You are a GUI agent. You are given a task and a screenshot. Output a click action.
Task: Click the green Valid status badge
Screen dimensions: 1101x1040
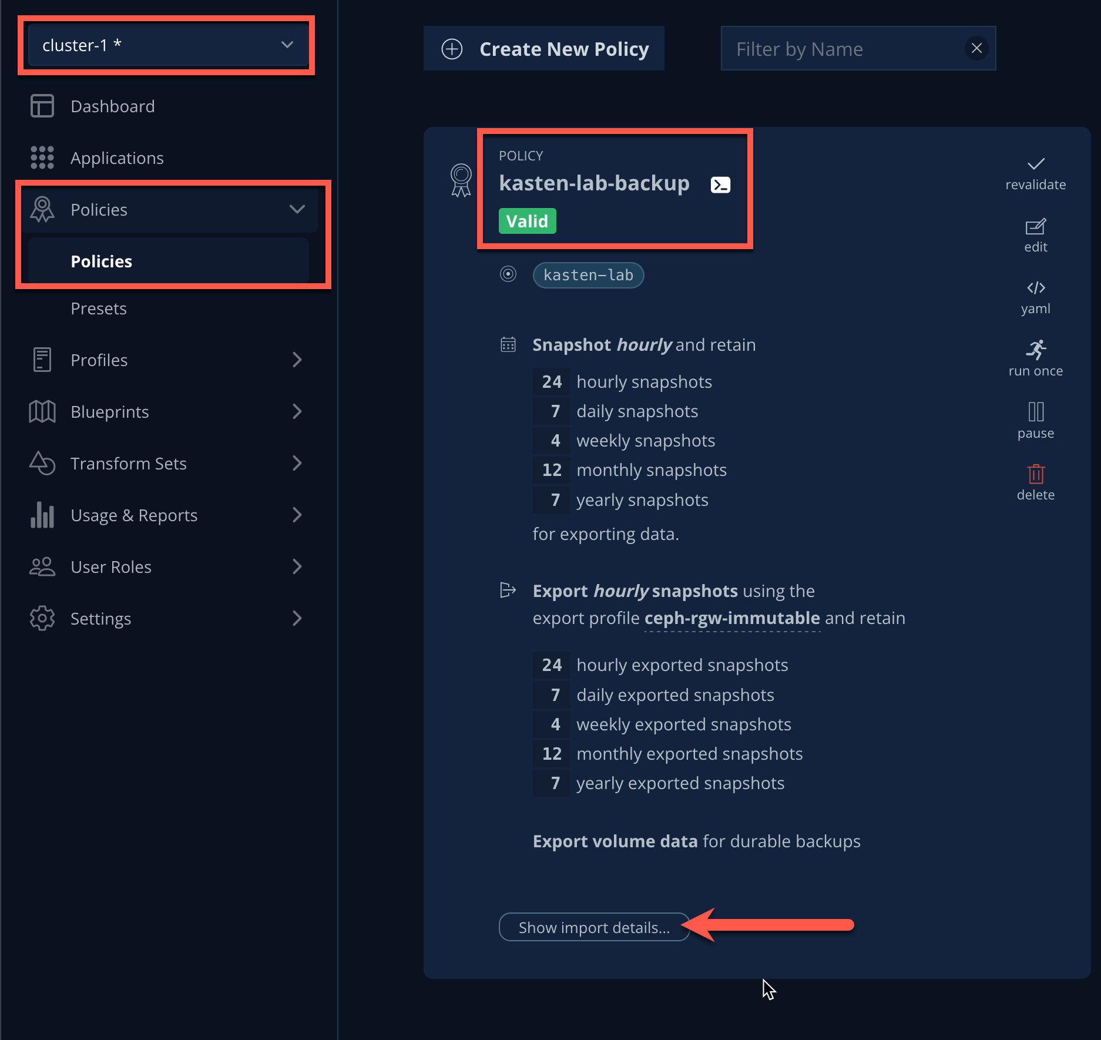coord(528,221)
